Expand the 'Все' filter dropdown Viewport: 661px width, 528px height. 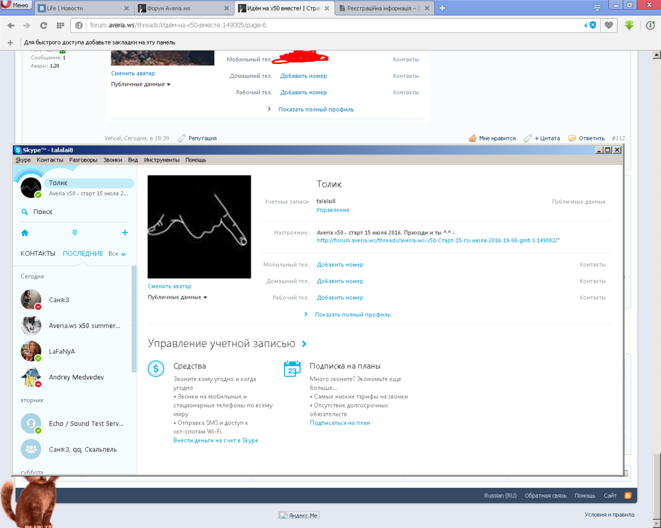click(117, 254)
